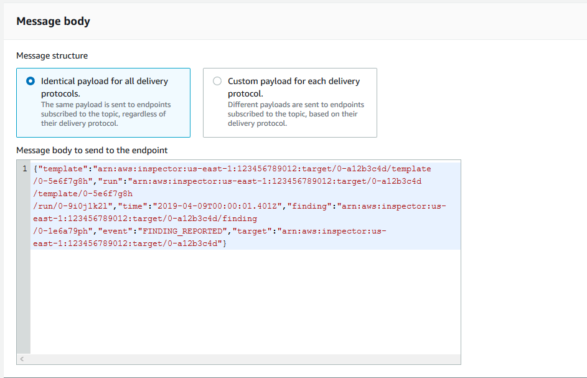Click line number 1 in the editor gutter
Viewport: 587px width, 378px height.
coord(25,169)
